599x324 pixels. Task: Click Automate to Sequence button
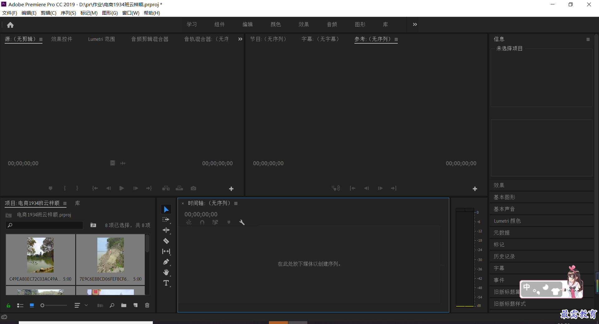tap(100, 306)
